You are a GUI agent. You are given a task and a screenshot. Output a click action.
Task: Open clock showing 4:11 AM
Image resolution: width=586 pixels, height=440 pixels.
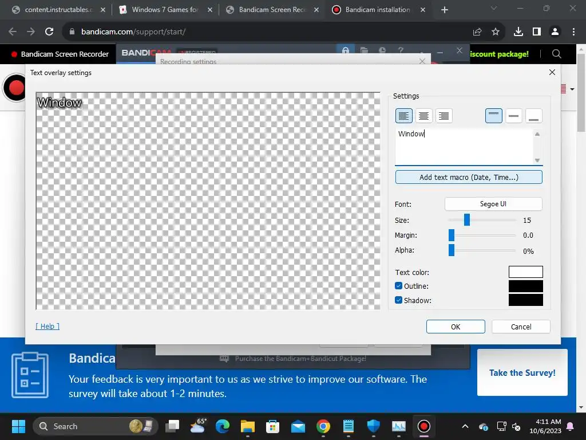[x=545, y=426]
